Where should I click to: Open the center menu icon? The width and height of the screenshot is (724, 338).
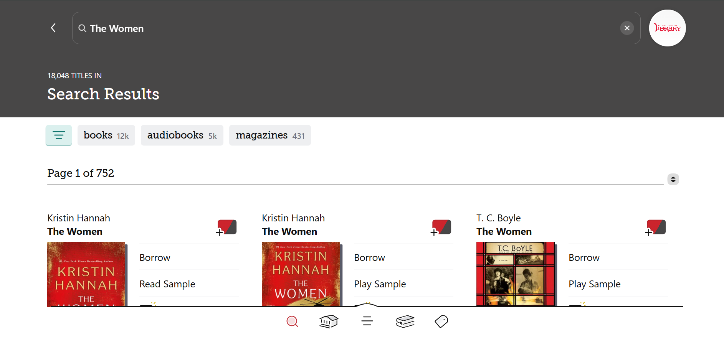(x=367, y=322)
